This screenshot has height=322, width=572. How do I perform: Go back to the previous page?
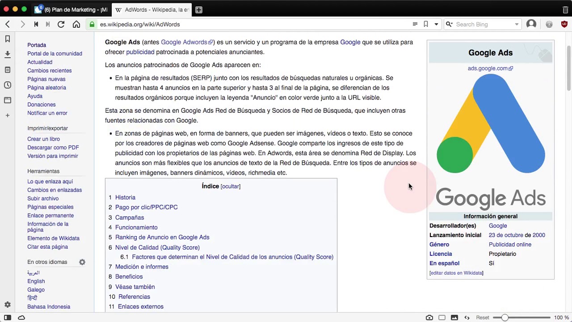coord(8,24)
